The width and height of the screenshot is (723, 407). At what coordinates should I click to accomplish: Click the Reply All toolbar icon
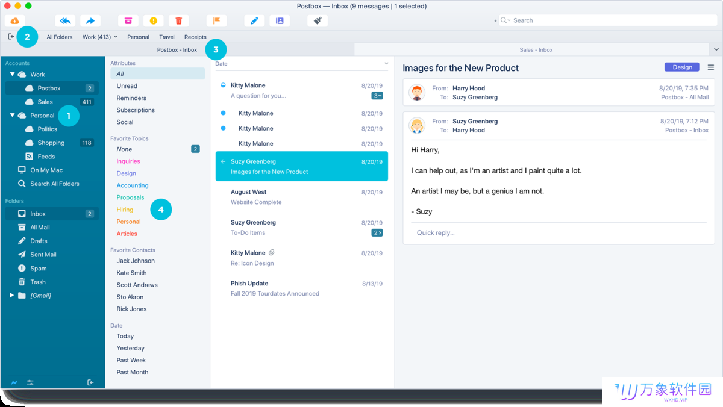tap(65, 20)
